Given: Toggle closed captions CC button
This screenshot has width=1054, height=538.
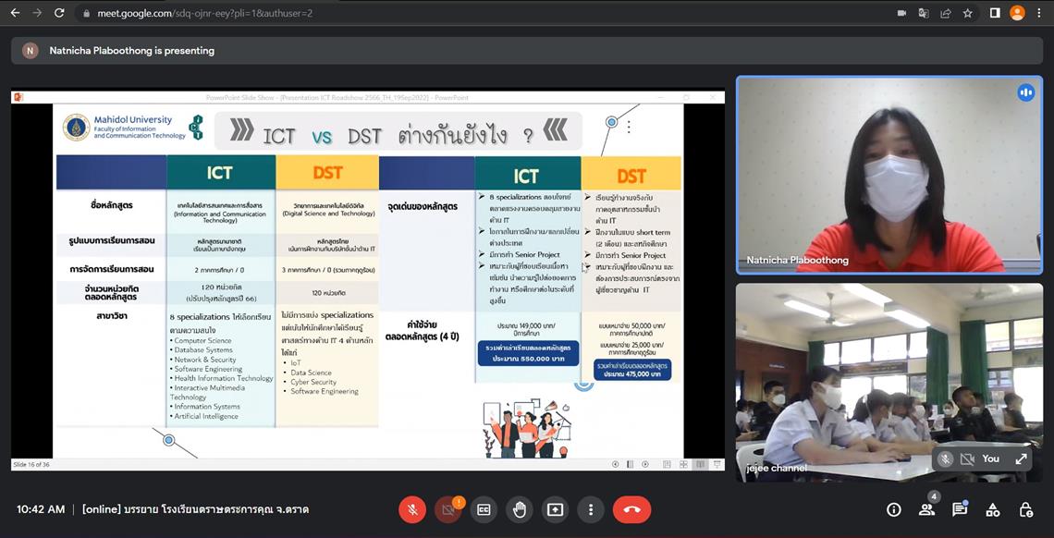Looking at the screenshot, I should (x=484, y=509).
